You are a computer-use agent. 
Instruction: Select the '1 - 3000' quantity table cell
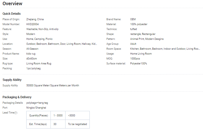[58, 116]
